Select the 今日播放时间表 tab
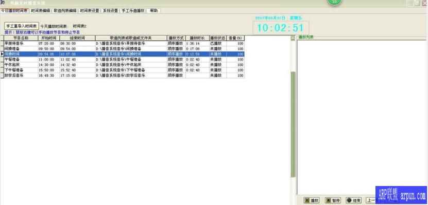The width and height of the screenshot is (428, 205). coord(14,11)
